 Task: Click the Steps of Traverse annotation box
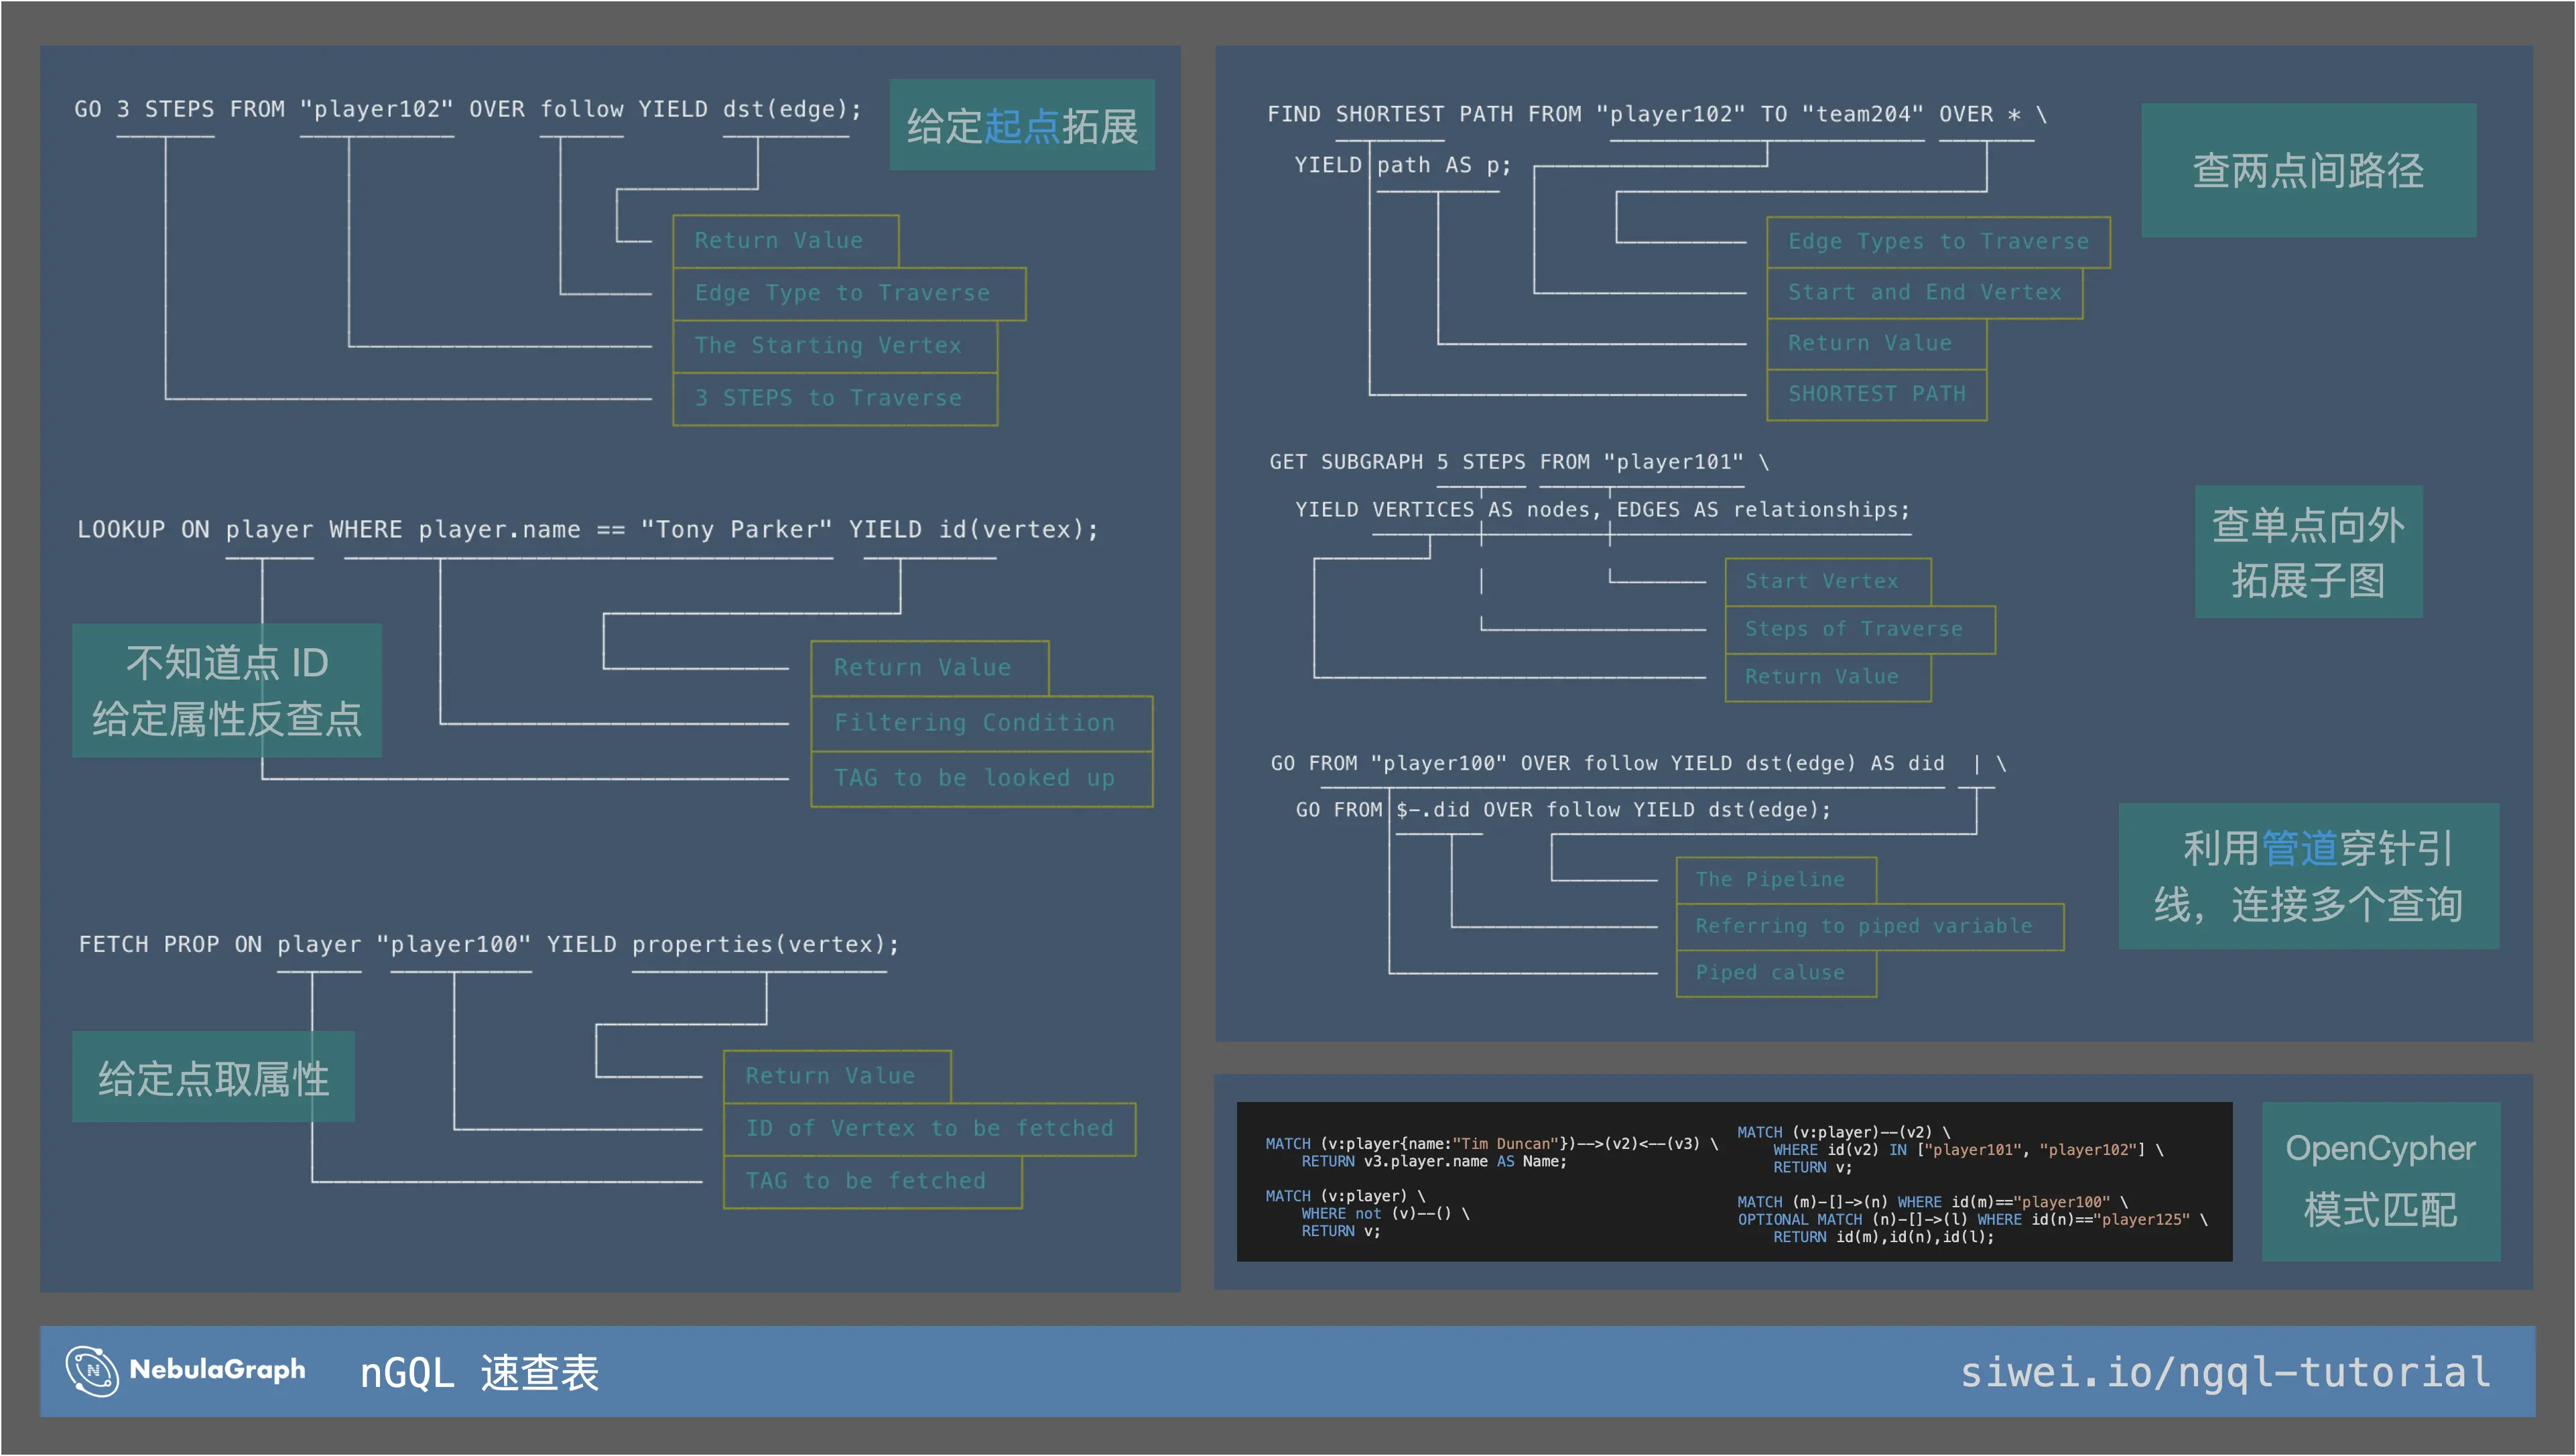1858,629
